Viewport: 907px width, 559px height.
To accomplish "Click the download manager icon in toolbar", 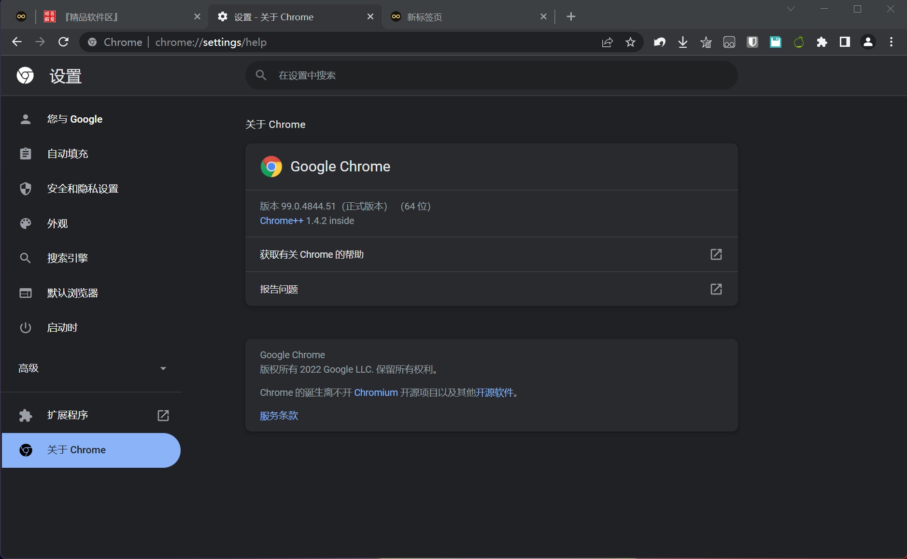I will 682,42.
